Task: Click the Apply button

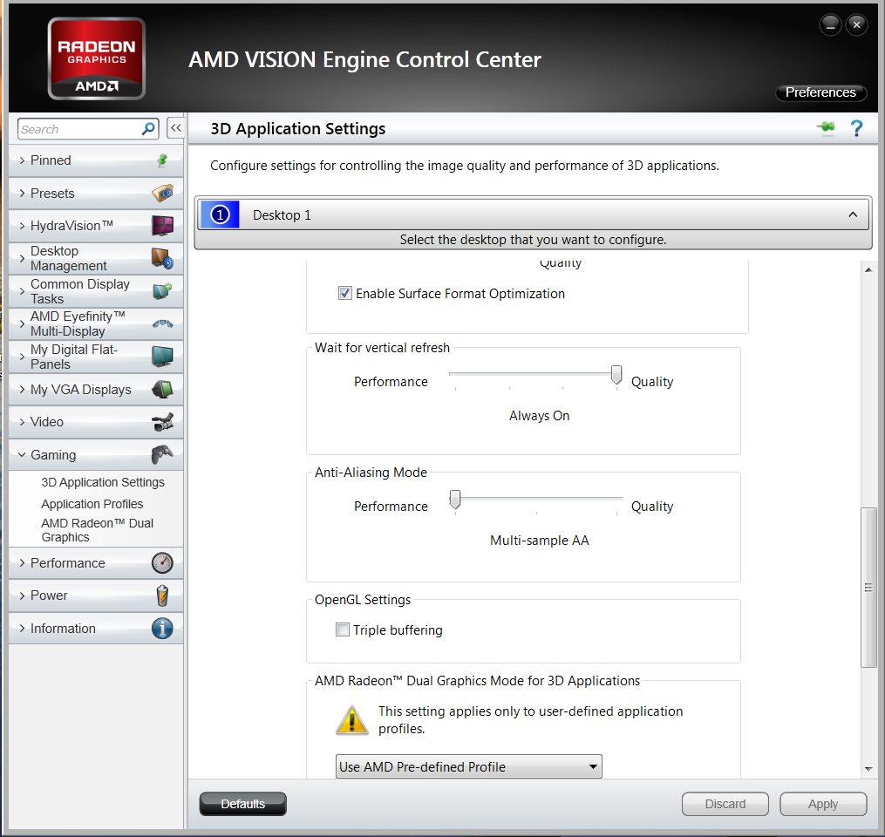Action: click(823, 804)
